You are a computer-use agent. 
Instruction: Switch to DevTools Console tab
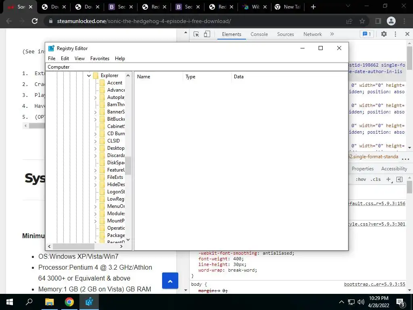259,34
